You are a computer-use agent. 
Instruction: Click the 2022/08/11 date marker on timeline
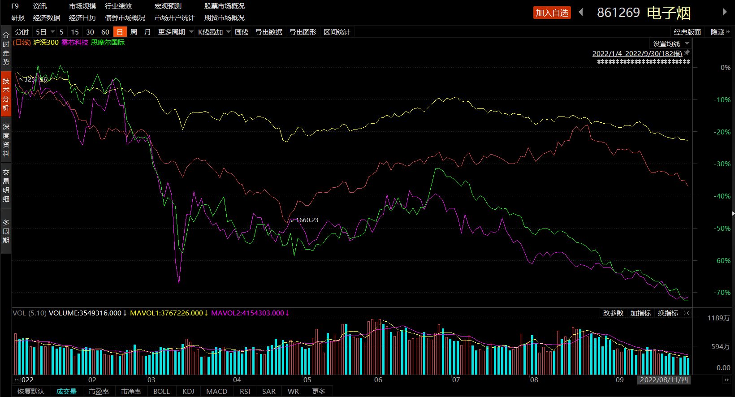(663, 380)
